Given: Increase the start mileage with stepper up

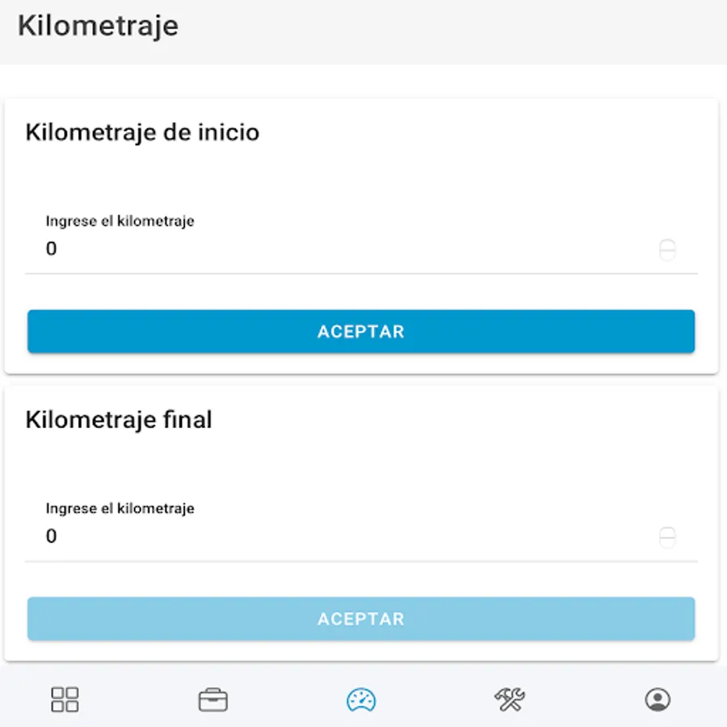Looking at the screenshot, I should (667, 244).
